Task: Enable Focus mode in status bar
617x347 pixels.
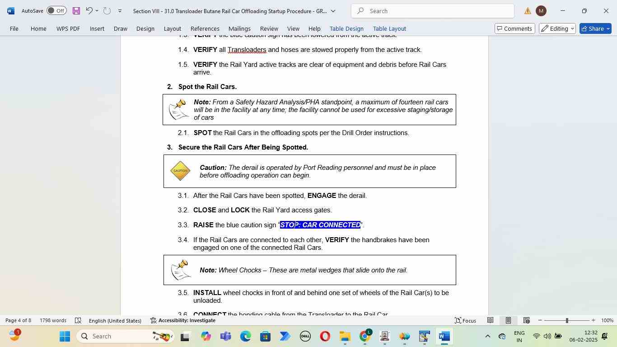Action: (465, 320)
